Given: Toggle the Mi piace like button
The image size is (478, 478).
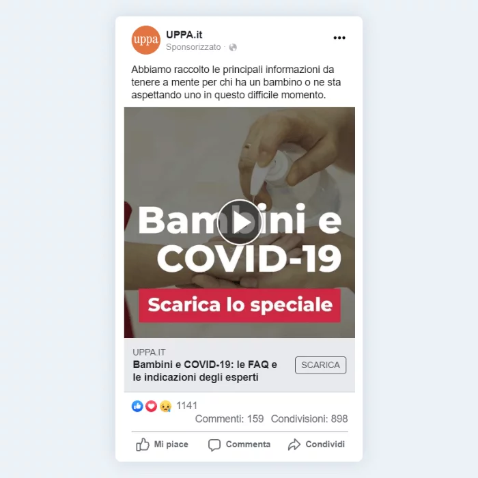Looking at the screenshot, I should point(162,445).
